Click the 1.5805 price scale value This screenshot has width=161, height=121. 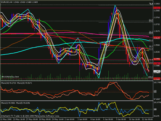157,11
